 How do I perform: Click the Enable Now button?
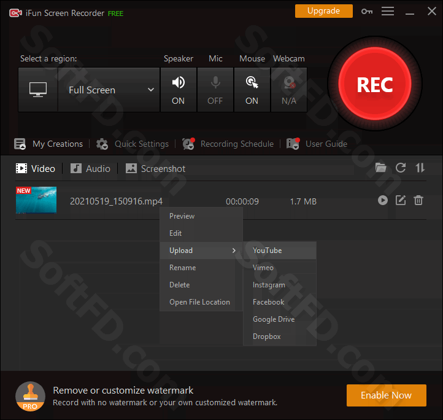pyautogui.click(x=386, y=395)
